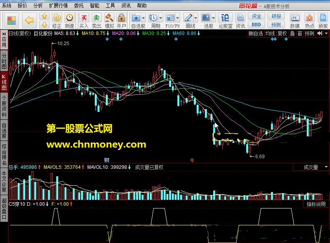The height and width of the screenshot is (243, 330).
Task: Open chart header options dropdown arrow
Action: 326,33
